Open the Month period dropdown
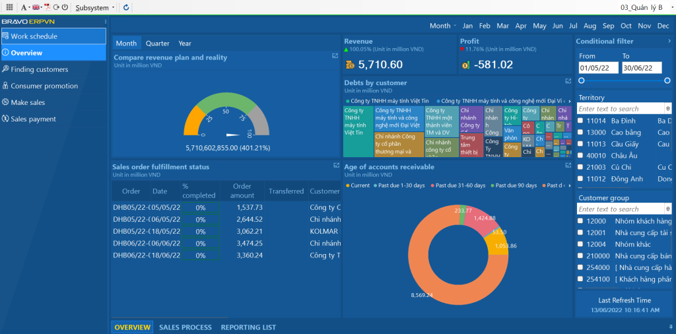 pyautogui.click(x=442, y=26)
